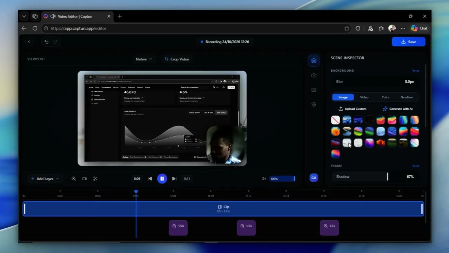Click the Save button
The width and height of the screenshot is (449, 253).
(x=409, y=42)
